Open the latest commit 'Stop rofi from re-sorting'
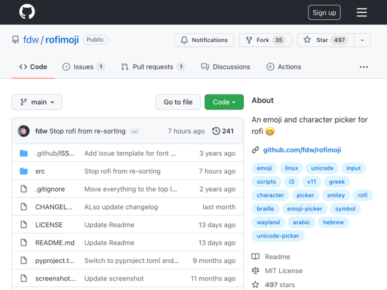Image resolution: width=387 pixels, height=290 pixels. (x=87, y=131)
